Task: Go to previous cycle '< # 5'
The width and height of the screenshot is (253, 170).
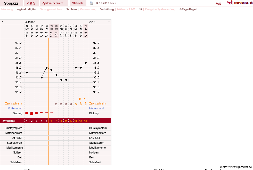Action: coord(31,3)
